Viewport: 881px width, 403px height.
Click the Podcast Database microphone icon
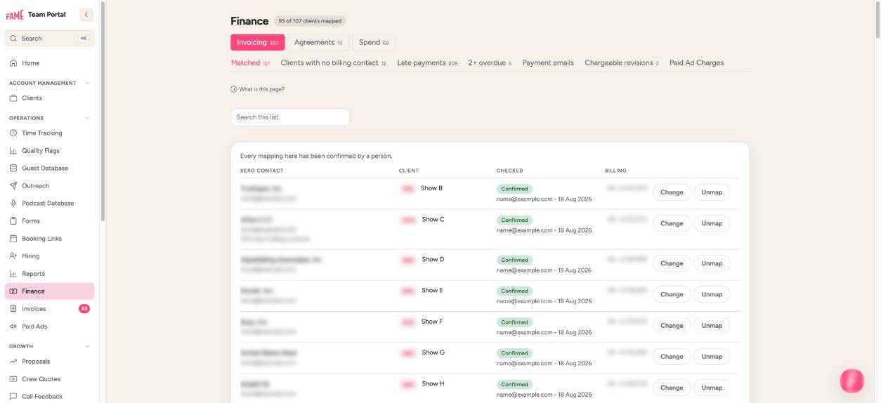13,204
